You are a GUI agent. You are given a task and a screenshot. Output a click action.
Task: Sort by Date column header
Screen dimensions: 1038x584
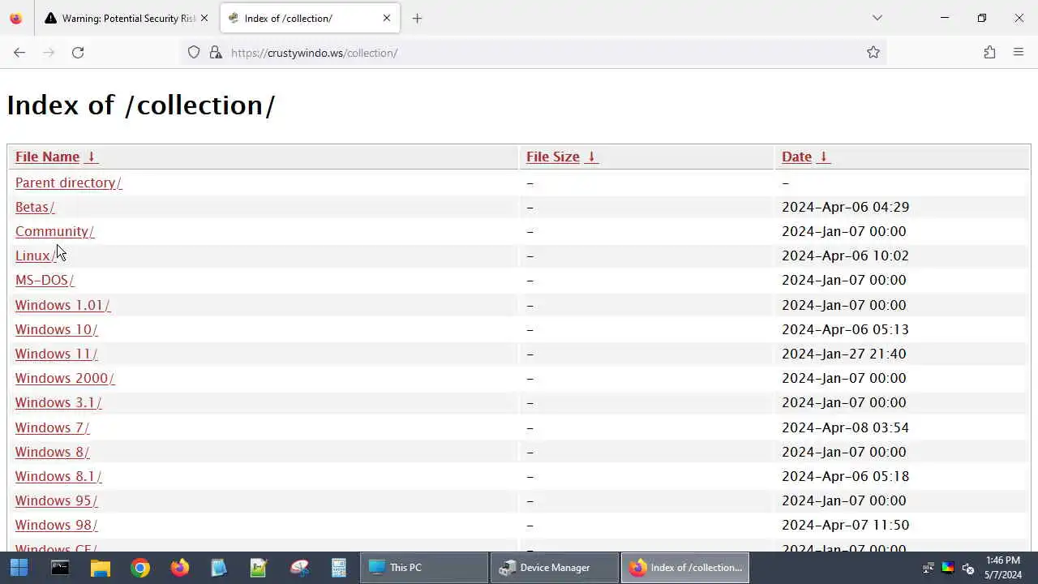[796, 157]
